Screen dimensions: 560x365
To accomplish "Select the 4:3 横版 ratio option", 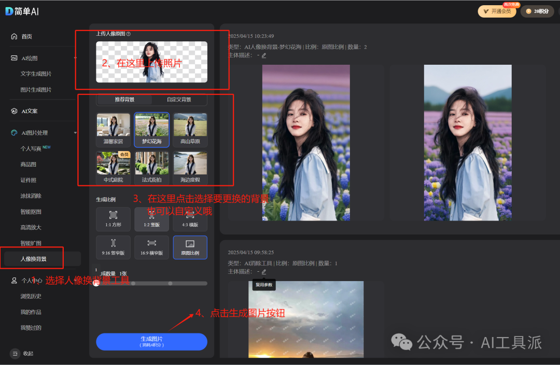I will coord(190,219).
